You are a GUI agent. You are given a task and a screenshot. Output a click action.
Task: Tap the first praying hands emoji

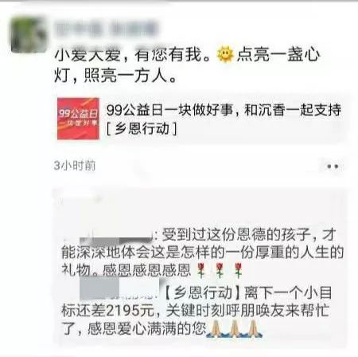click(x=216, y=329)
